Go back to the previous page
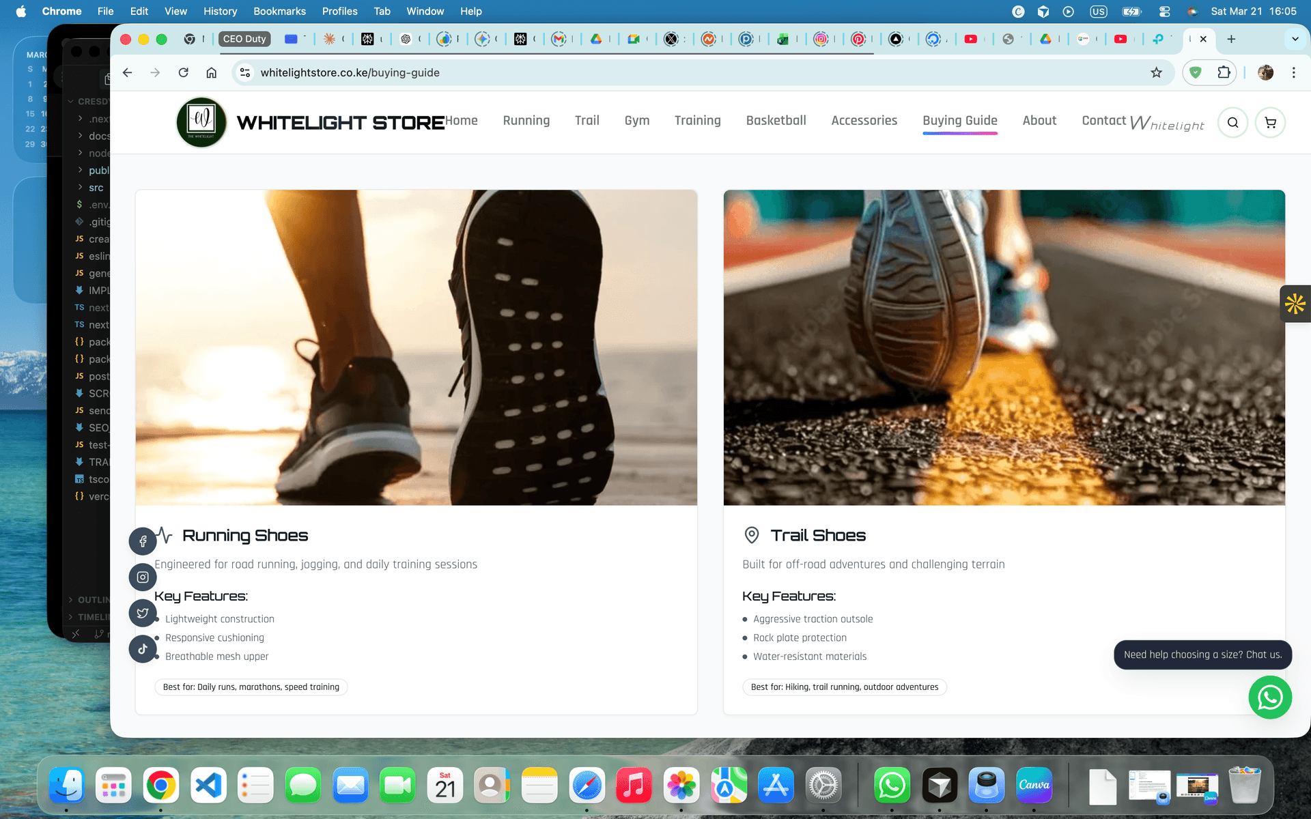This screenshot has width=1311, height=819. pos(128,72)
